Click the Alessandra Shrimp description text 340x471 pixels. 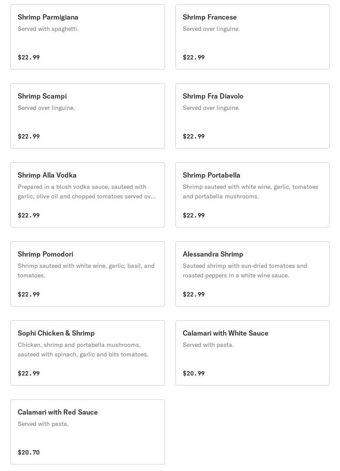tap(245, 270)
